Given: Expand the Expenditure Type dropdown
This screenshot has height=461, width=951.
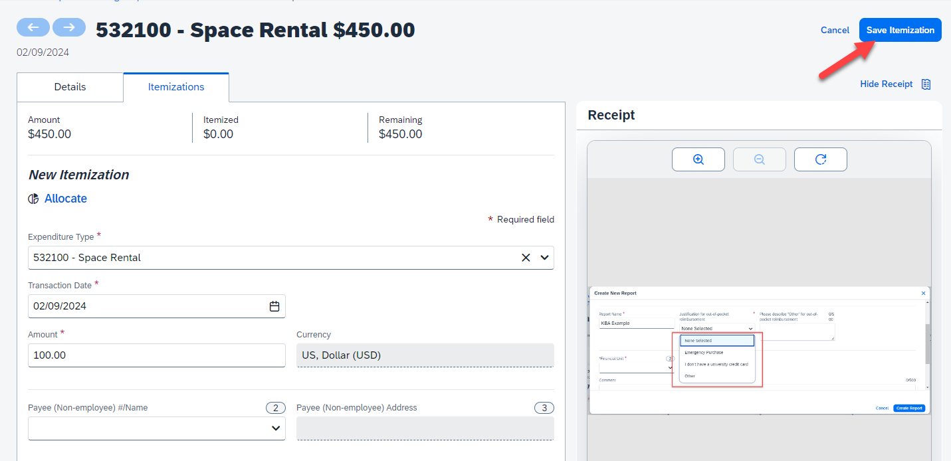Looking at the screenshot, I should pyautogui.click(x=544, y=257).
